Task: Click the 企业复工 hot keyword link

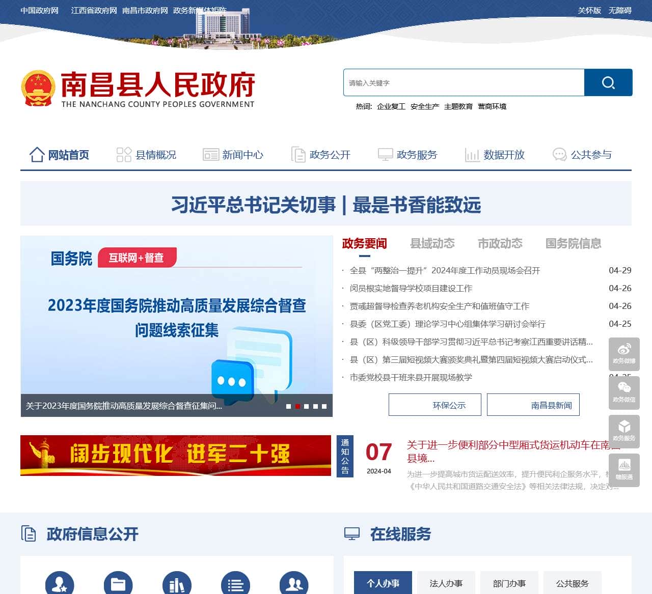Action: [391, 106]
